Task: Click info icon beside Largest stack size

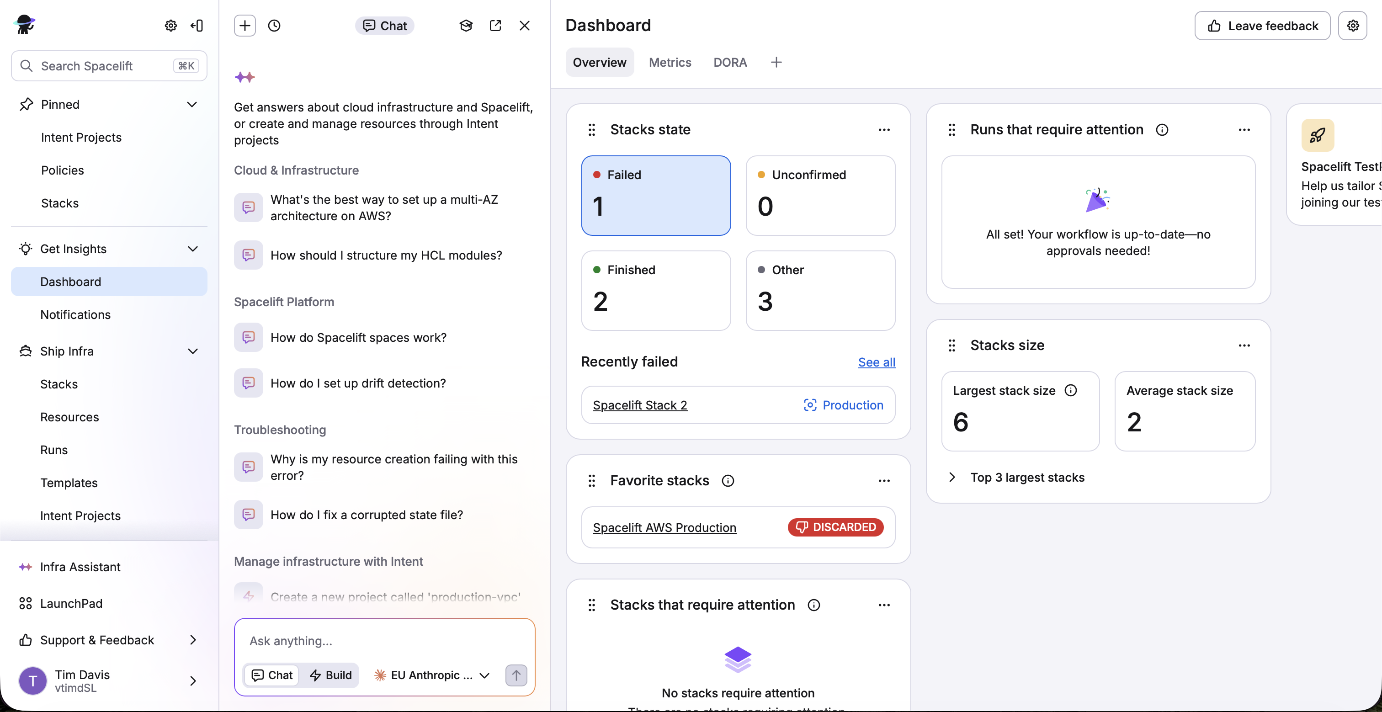Action: [1070, 391]
